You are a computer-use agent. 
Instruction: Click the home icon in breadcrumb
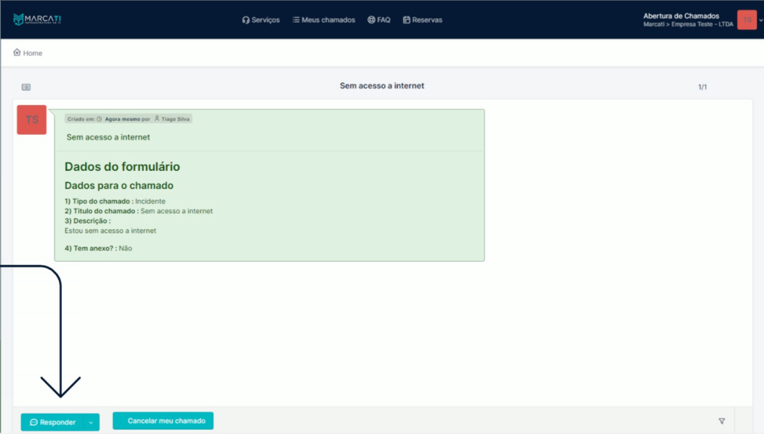click(17, 53)
